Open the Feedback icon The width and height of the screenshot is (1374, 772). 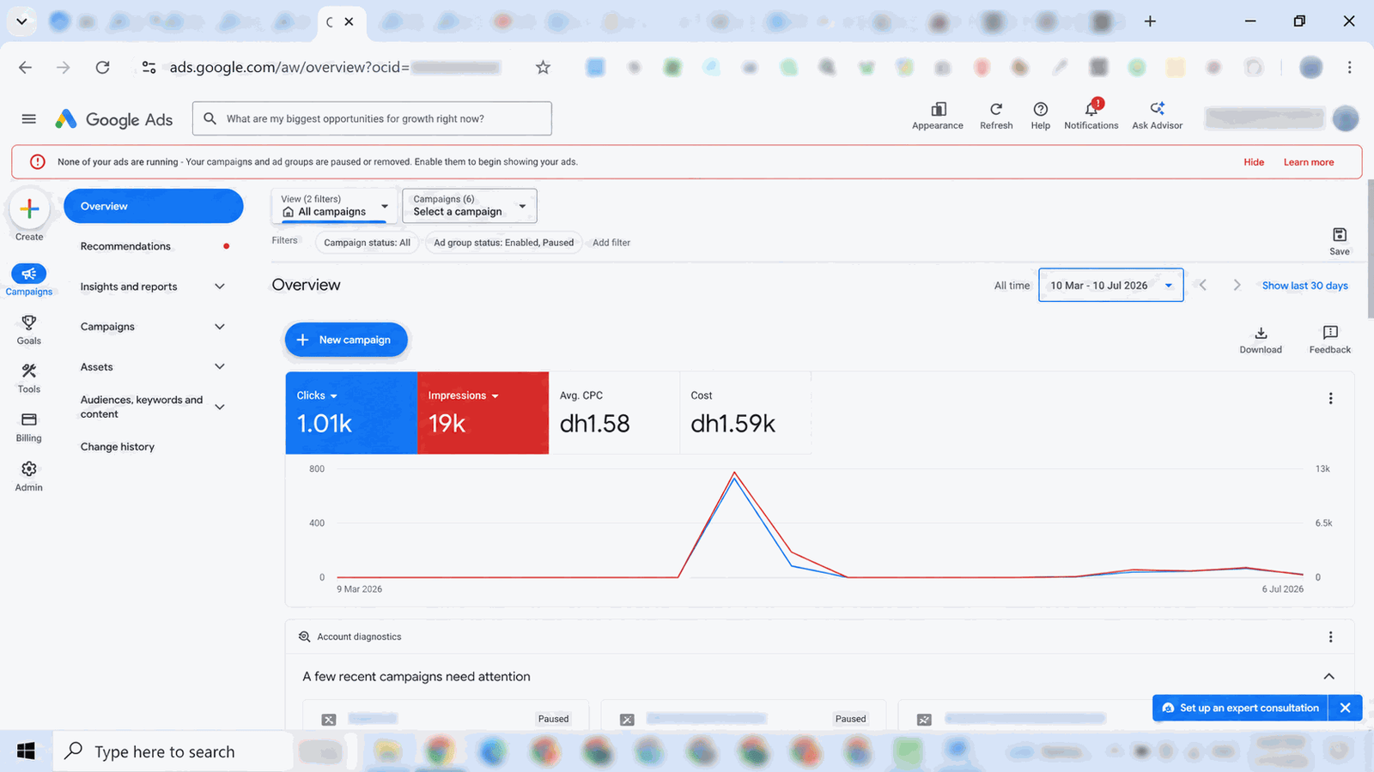click(x=1330, y=340)
